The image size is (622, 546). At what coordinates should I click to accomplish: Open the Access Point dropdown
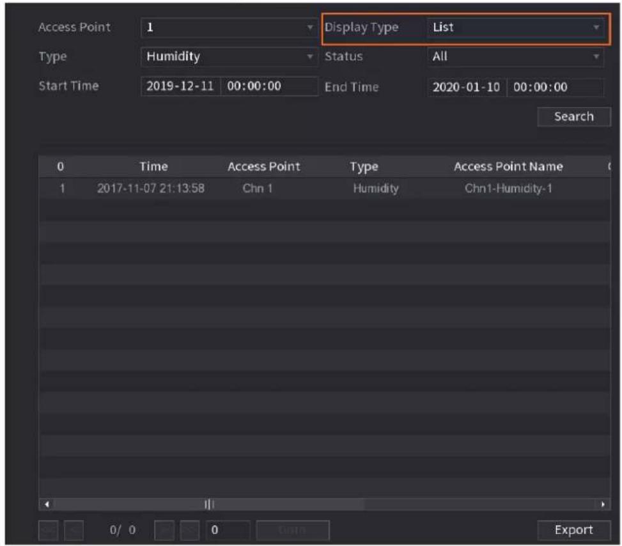click(x=229, y=27)
